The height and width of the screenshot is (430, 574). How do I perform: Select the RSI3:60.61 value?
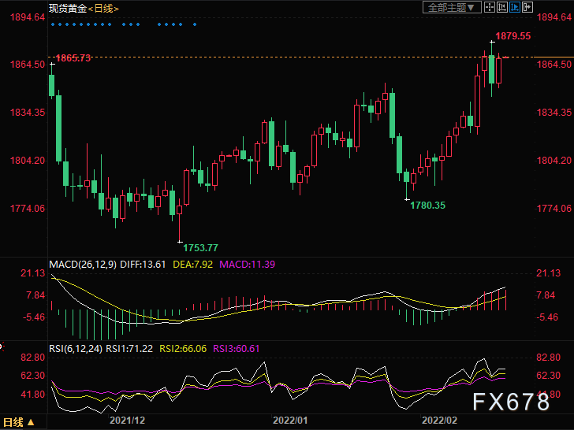(236, 349)
